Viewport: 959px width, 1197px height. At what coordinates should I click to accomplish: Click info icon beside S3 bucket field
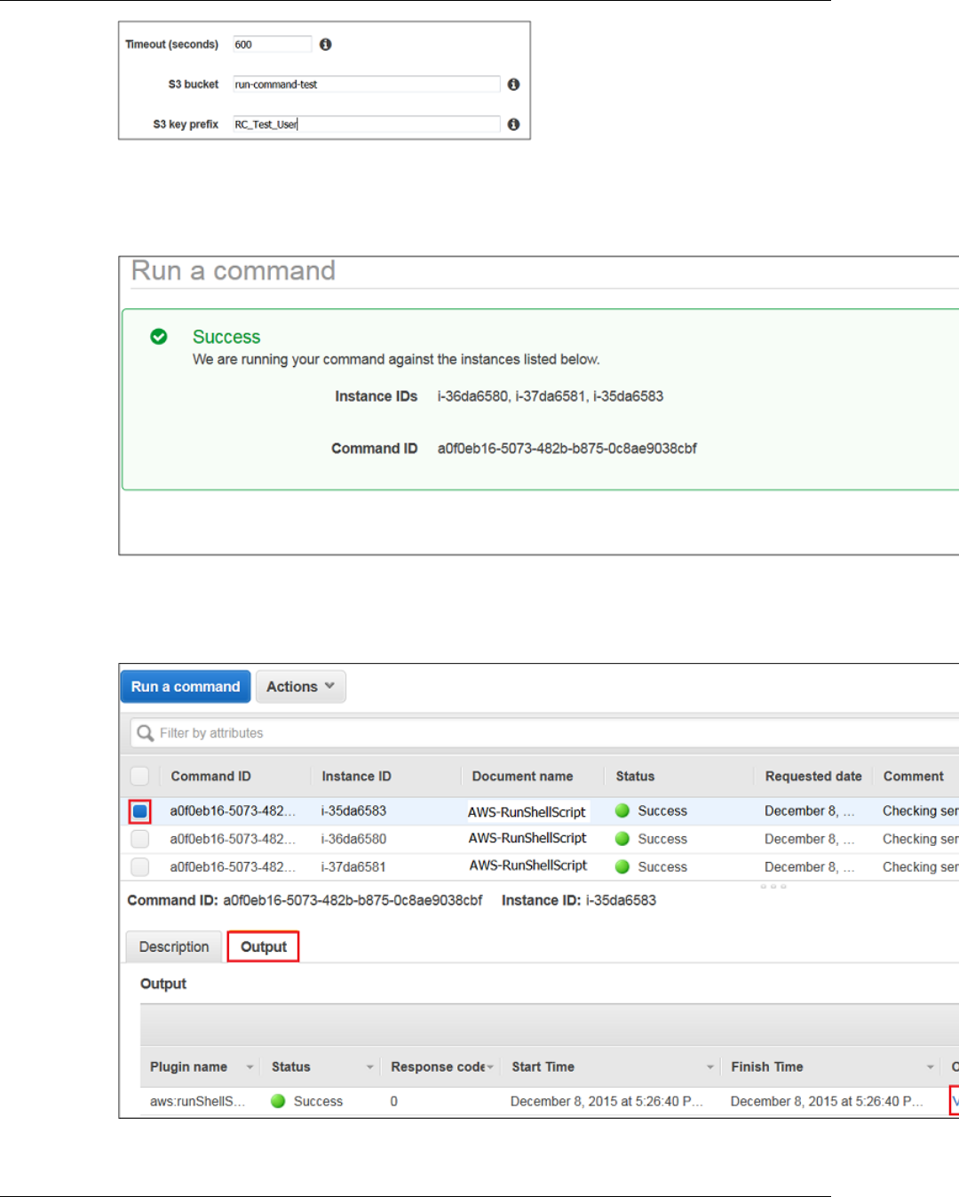513,84
